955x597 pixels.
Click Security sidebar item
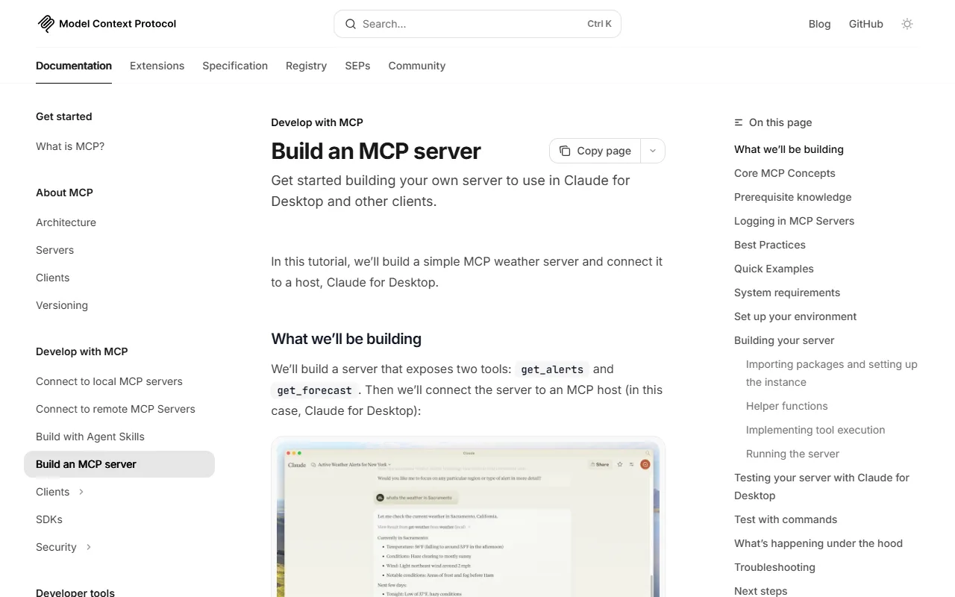56,547
